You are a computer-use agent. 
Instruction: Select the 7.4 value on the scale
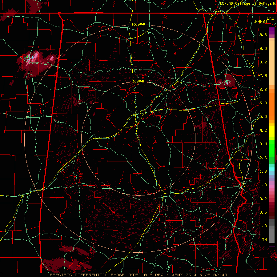[x=263, y=76]
